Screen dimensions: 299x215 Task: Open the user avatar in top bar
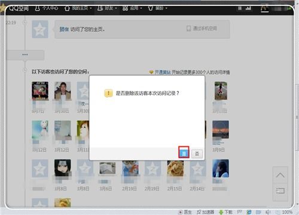(x=265, y=8)
